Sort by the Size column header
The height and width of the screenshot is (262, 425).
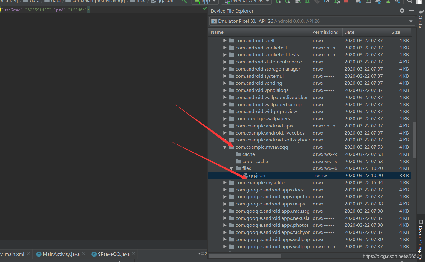(x=400, y=32)
